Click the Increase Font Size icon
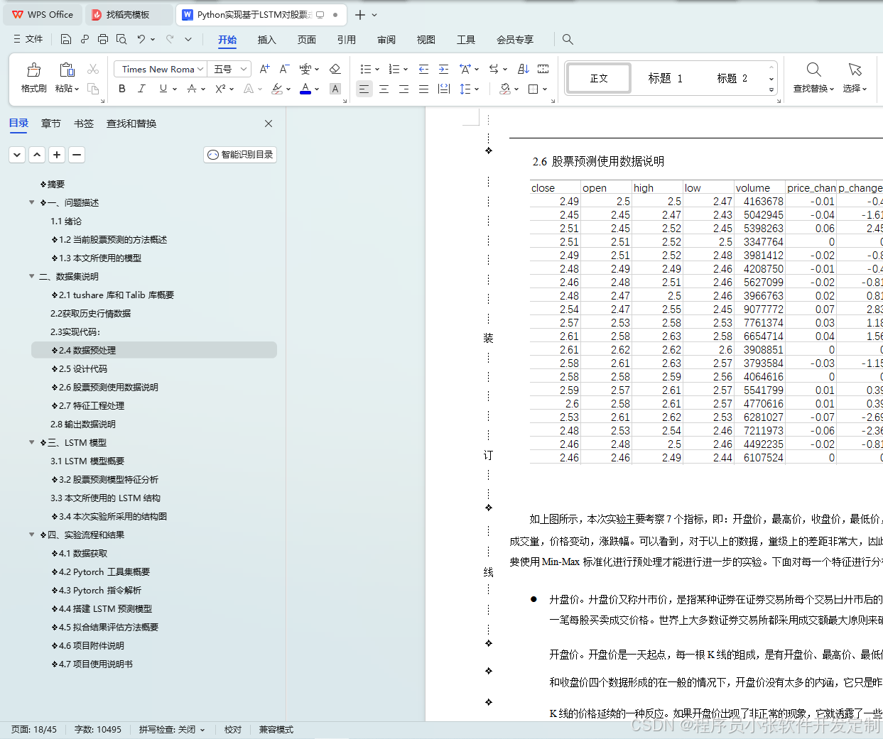The image size is (883, 739). pos(264,69)
